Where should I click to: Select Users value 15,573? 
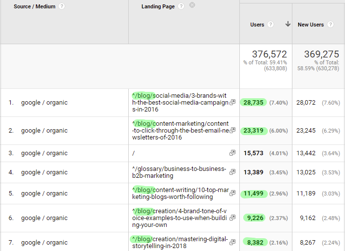point(253,153)
